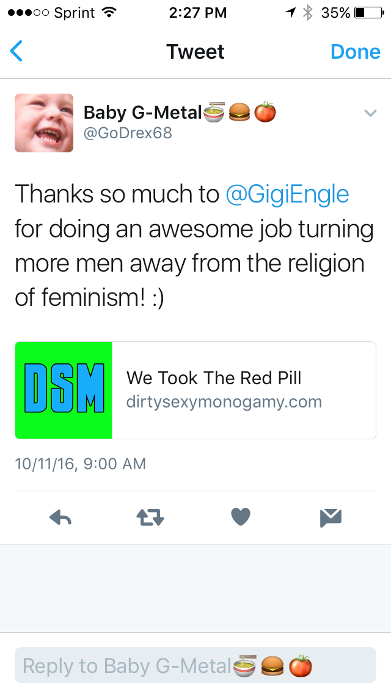Tap the battery indicator icon
391x695 pixels.
(x=369, y=13)
